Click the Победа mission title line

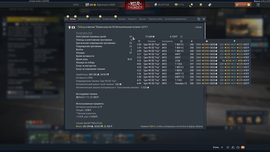[113, 27]
